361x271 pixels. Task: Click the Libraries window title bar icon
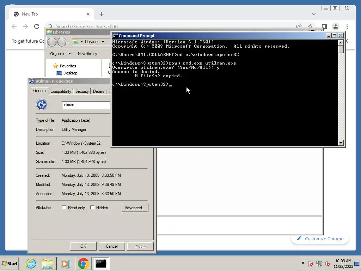(x=49, y=32)
